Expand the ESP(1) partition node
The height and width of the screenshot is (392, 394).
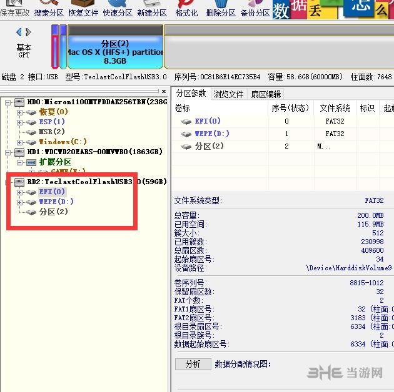(19, 122)
